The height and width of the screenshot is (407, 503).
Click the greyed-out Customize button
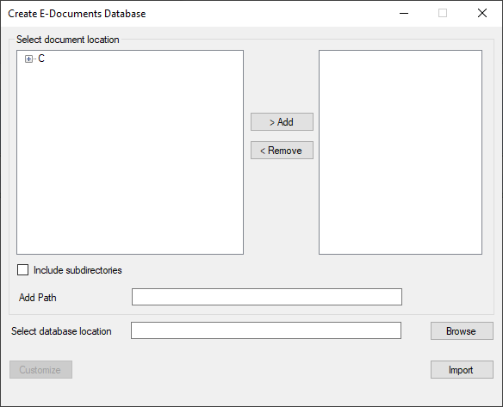click(40, 369)
